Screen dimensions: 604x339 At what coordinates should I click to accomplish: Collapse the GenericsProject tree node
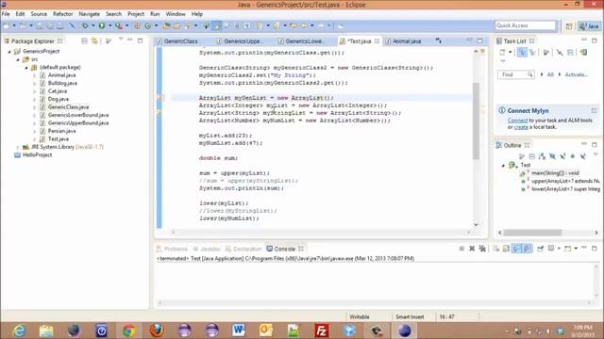click(9, 51)
